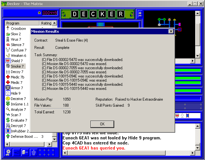Select the Virus 7 skull icon
Viewport: 205px width, 160px height.
tap(8, 39)
